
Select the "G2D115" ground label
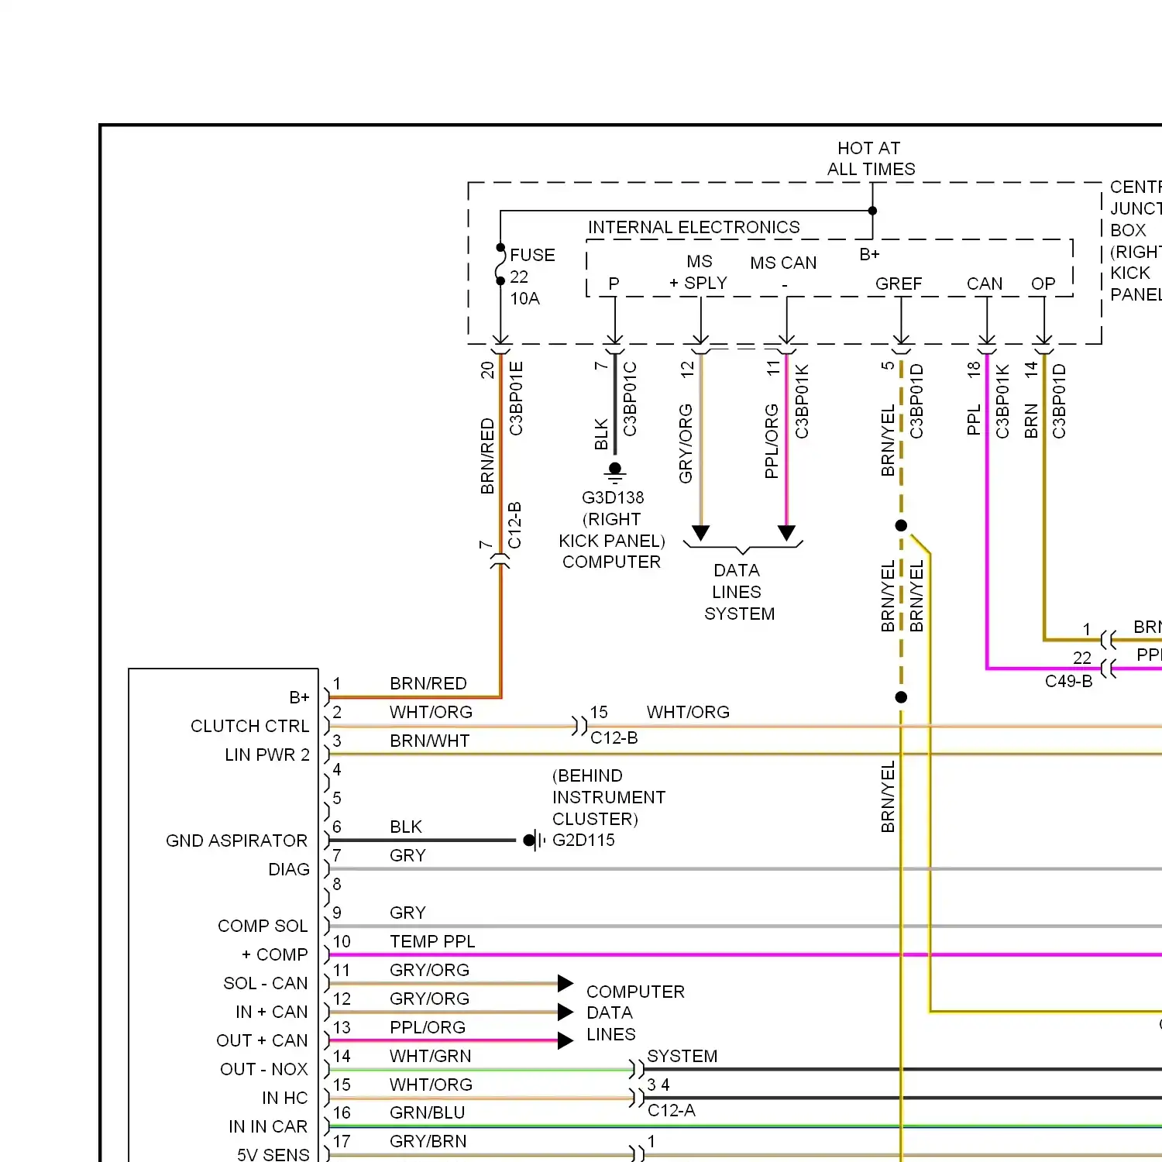point(583,840)
